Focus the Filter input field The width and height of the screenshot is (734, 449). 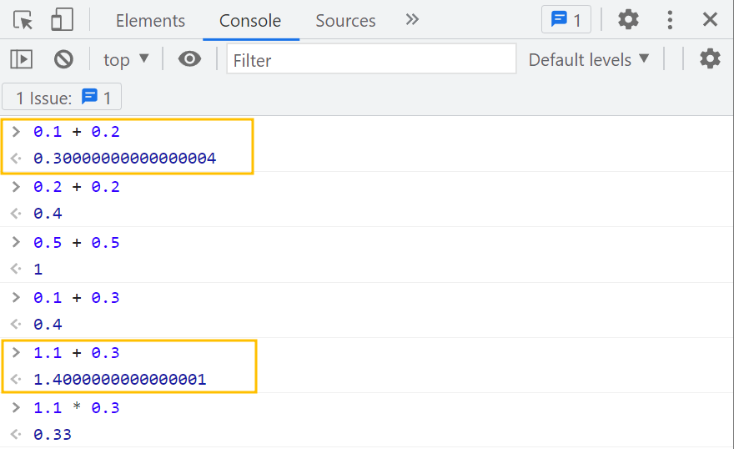pos(371,59)
